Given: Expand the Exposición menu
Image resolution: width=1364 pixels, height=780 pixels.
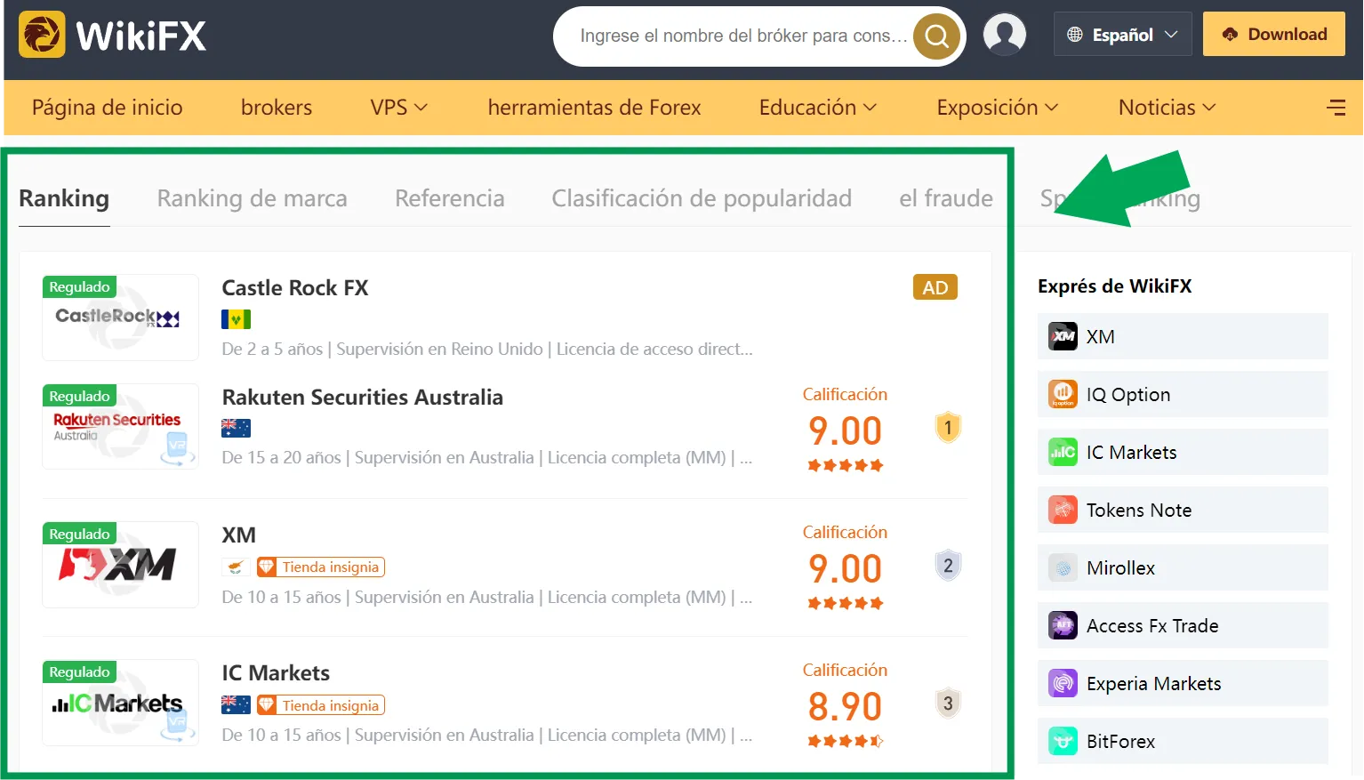Looking at the screenshot, I should tap(998, 108).
